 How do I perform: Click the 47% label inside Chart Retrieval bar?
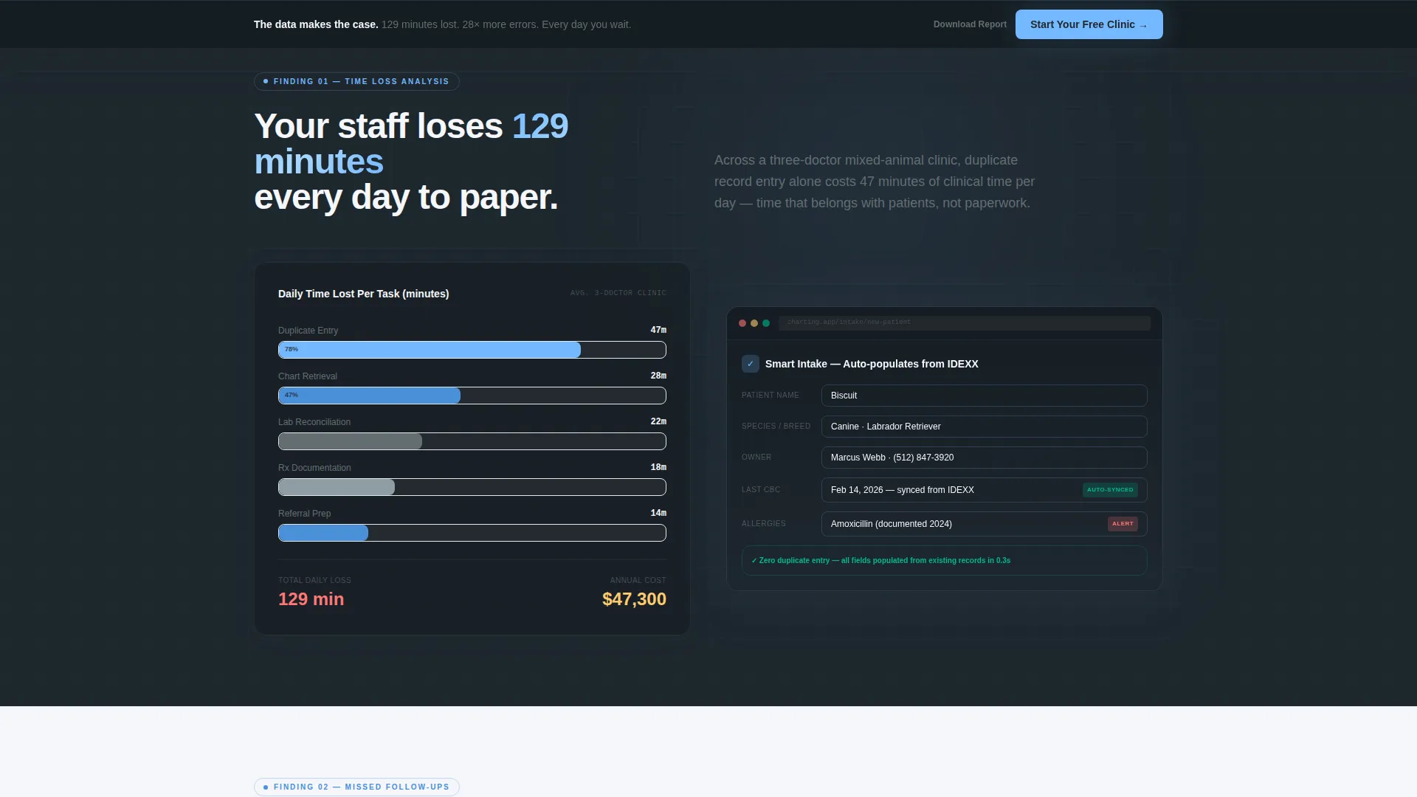(x=292, y=396)
